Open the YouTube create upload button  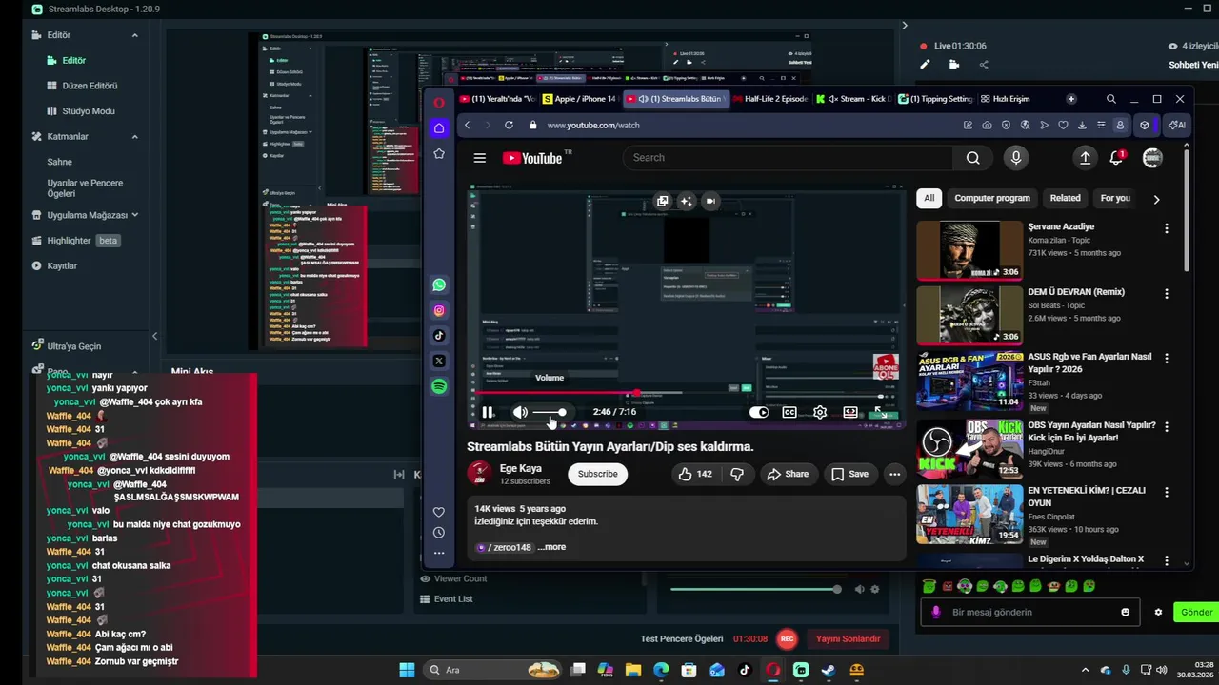click(1085, 158)
